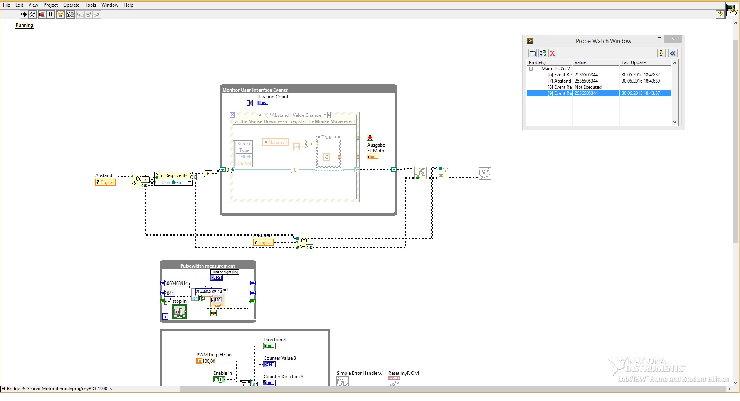Image resolution: width=740 pixels, height=401 pixels.
Task: Collapse the Main_16.05.27 probe tree
Action: point(531,69)
